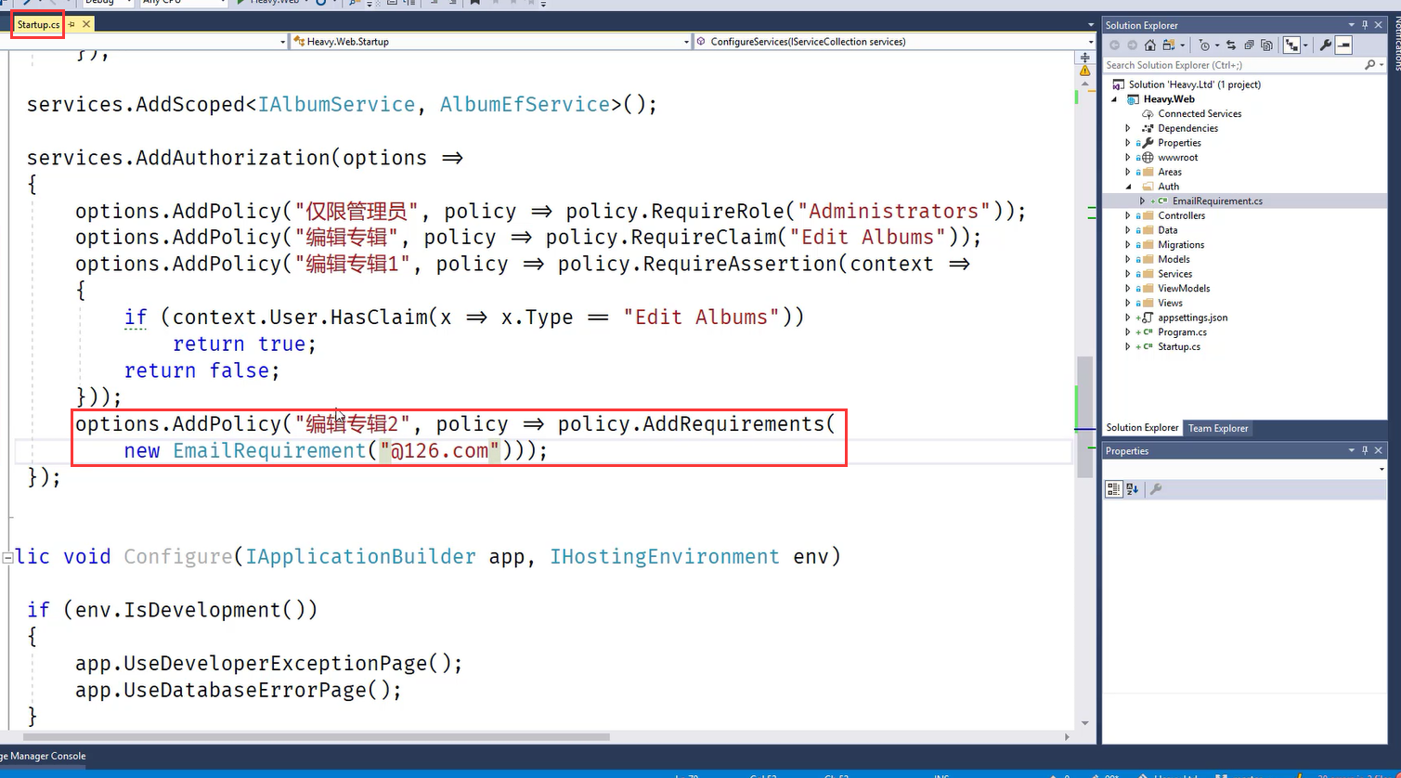Select Program.cs file
The height and width of the screenshot is (778, 1401).
coord(1182,331)
